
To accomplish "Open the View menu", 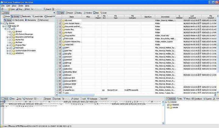I will [14, 6].
